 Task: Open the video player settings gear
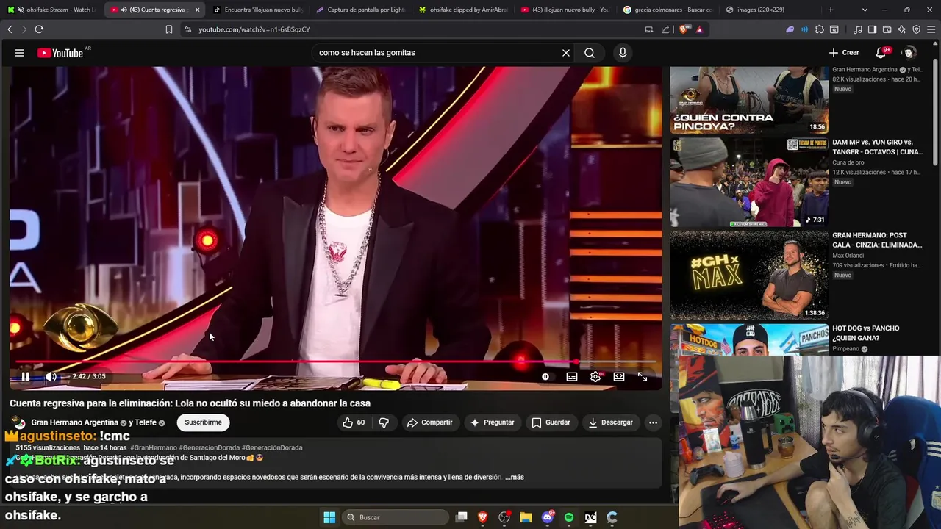tap(595, 376)
